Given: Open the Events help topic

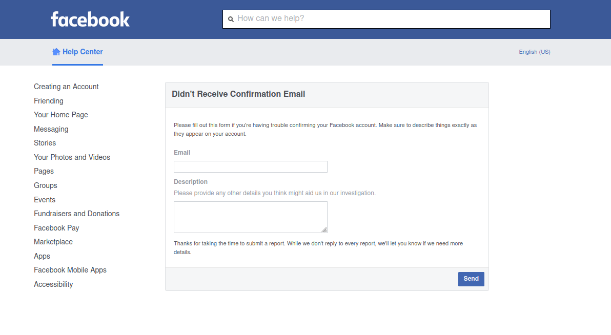Looking at the screenshot, I should pos(45,200).
